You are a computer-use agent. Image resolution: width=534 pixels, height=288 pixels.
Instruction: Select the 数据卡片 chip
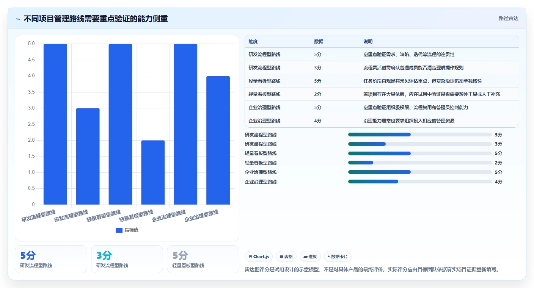click(338, 257)
